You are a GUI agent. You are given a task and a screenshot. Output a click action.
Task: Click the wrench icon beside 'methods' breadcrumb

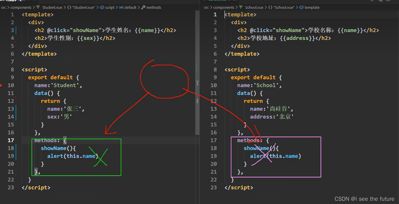pos(143,8)
